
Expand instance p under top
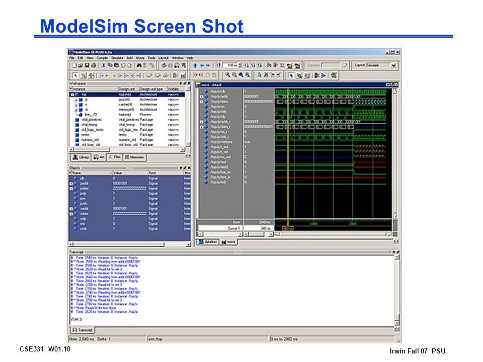click(x=76, y=100)
